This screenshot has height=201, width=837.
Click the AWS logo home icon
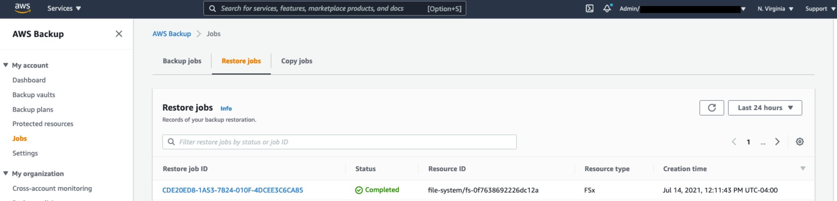click(x=22, y=8)
